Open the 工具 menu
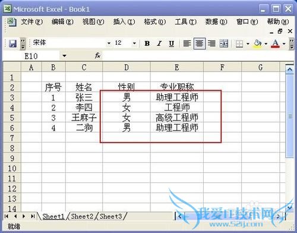 pos(185,21)
